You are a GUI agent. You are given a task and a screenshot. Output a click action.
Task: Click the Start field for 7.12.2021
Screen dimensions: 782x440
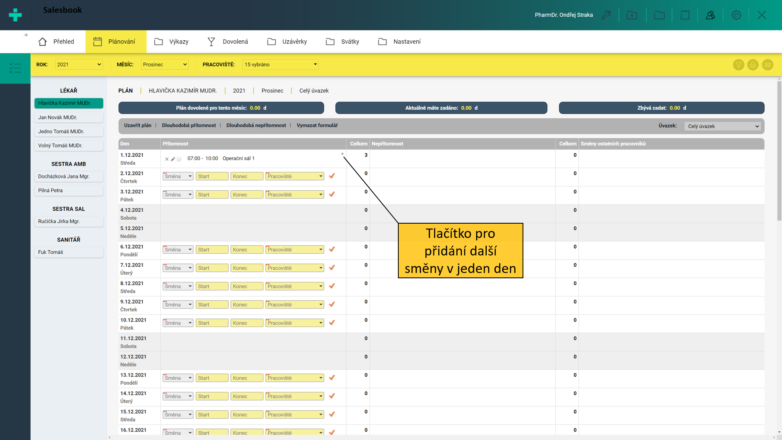coord(212,268)
